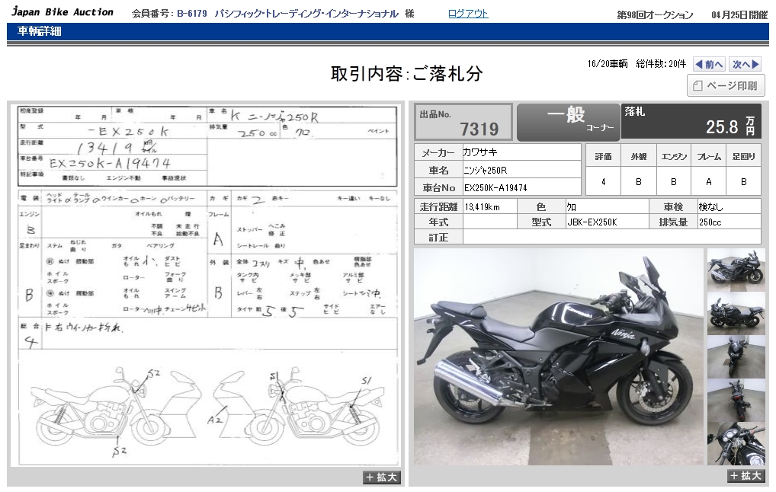Viewport: 776px width, 492px height.
Task: Click the 落札 price 25.8 万円 panel
Action: click(x=691, y=122)
